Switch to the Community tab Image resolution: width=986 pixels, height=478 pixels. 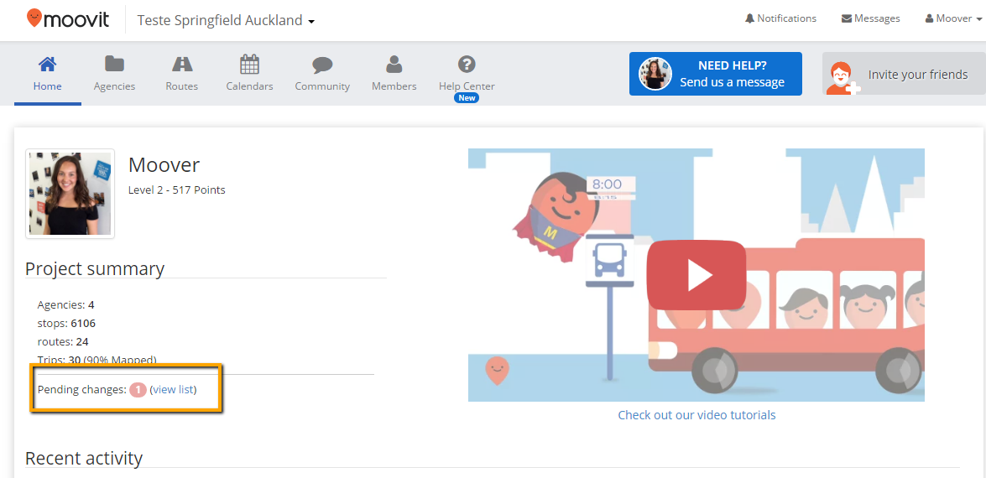click(x=322, y=74)
